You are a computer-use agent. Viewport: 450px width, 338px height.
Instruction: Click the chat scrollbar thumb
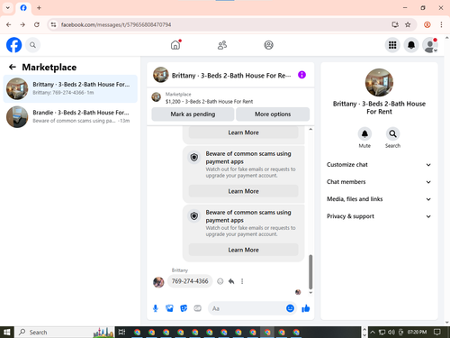[310, 272]
